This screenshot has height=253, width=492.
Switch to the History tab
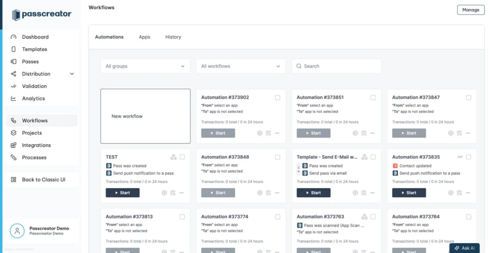point(173,37)
